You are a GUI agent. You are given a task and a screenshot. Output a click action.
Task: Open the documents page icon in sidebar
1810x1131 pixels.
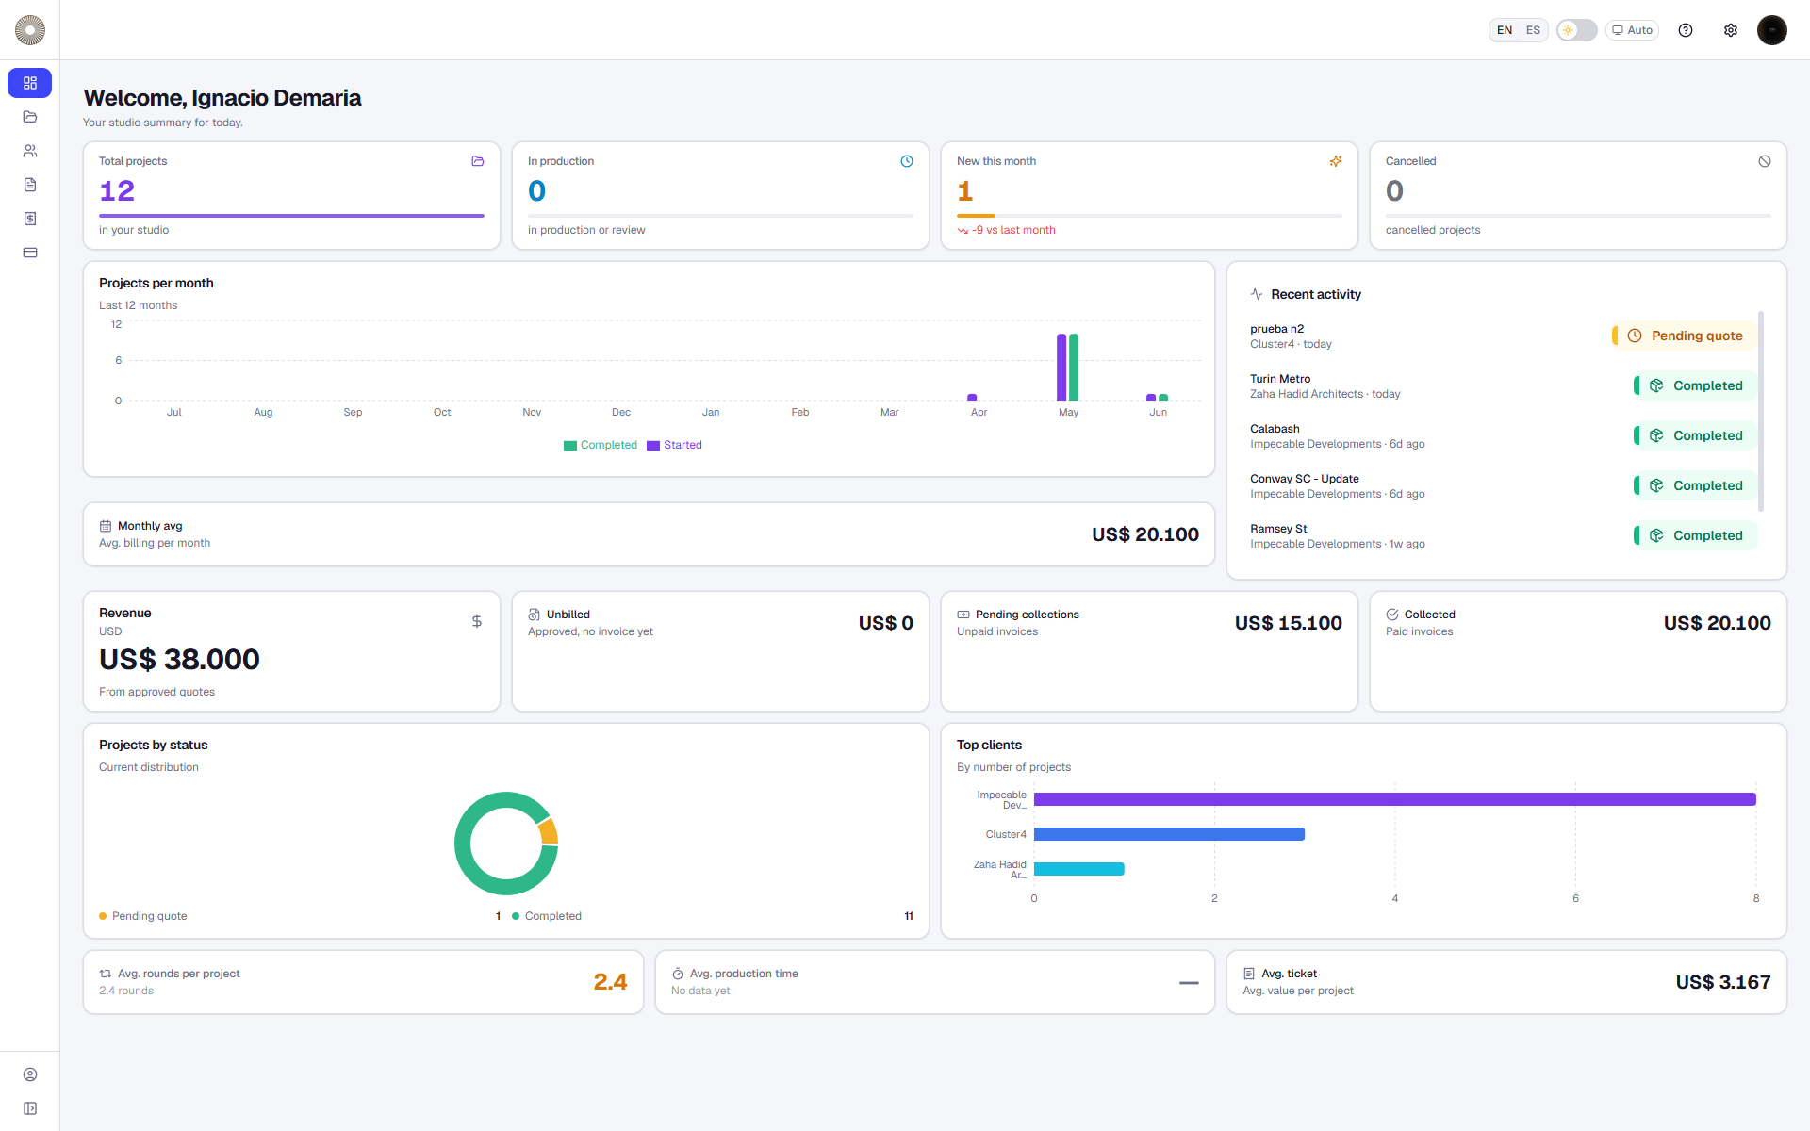click(30, 185)
